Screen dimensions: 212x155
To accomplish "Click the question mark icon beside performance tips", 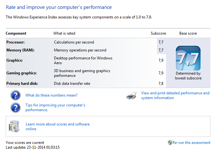I will point(15,107).
